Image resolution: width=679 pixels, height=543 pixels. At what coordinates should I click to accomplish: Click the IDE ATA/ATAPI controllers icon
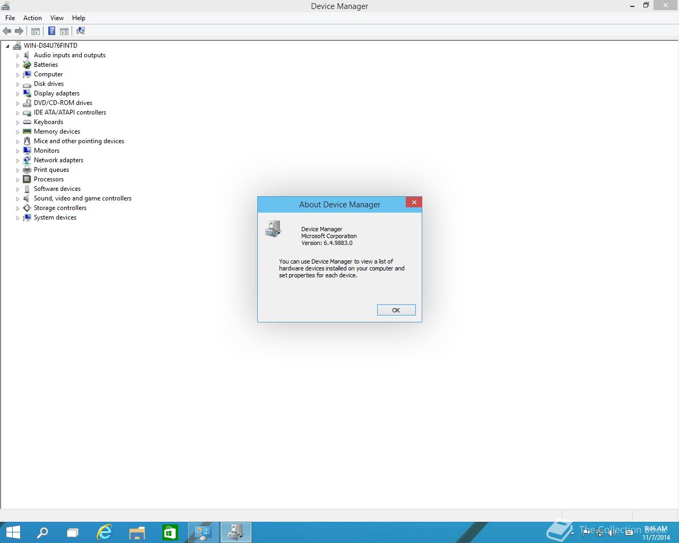point(27,112)
